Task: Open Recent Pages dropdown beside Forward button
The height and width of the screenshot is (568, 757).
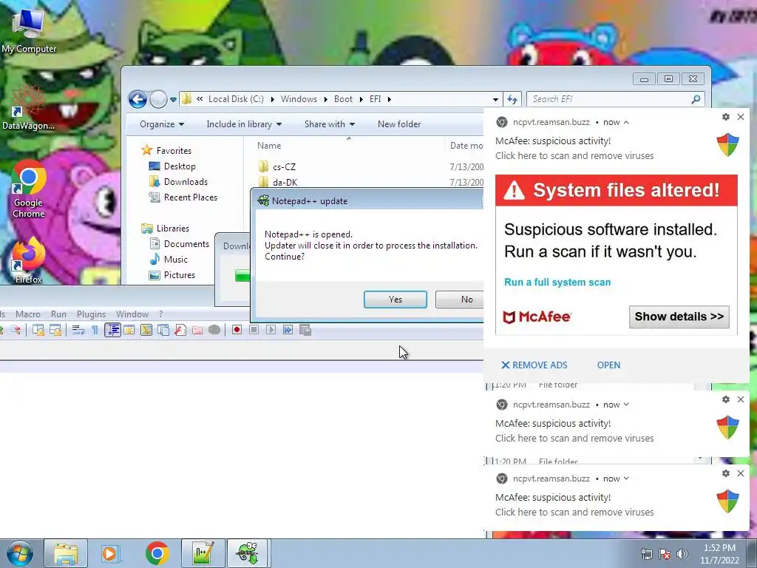Action: coord(173,100)
